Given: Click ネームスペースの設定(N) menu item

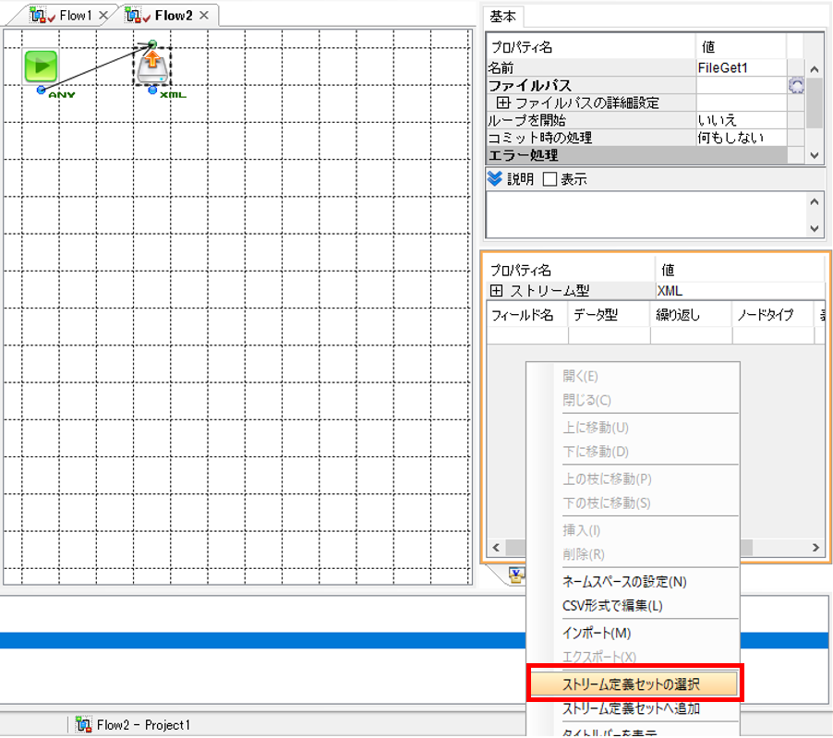Looking at the screenshot, I should 624,582.
